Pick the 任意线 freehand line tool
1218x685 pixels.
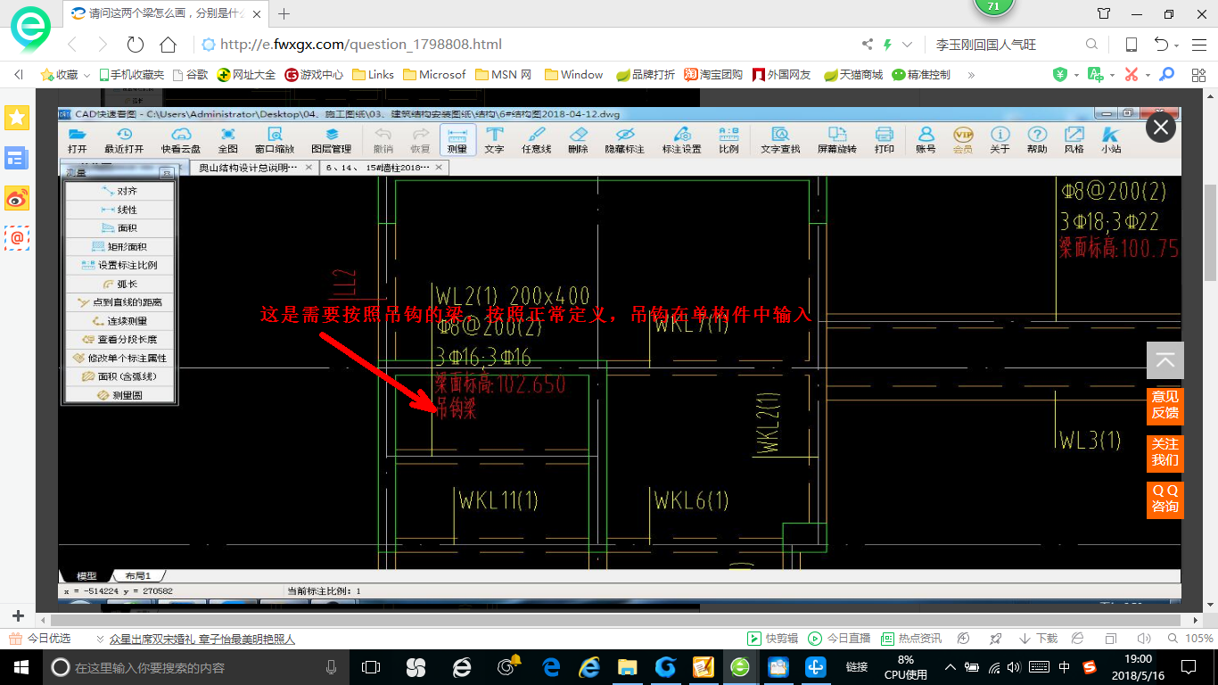(537, 140)
